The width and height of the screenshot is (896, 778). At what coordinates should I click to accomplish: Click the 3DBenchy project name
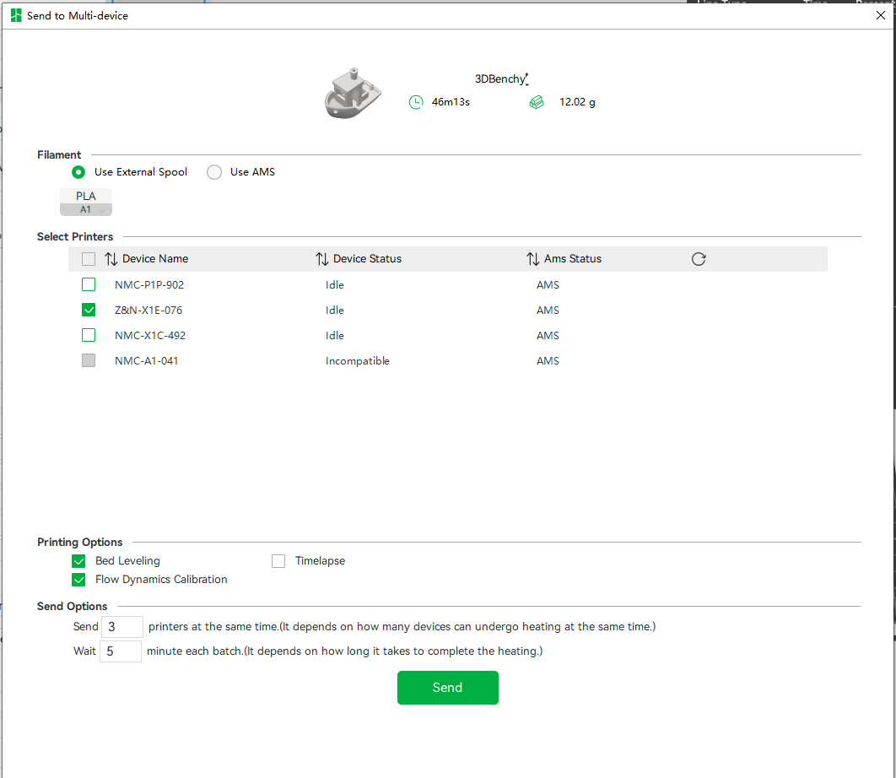coord(499,78)
